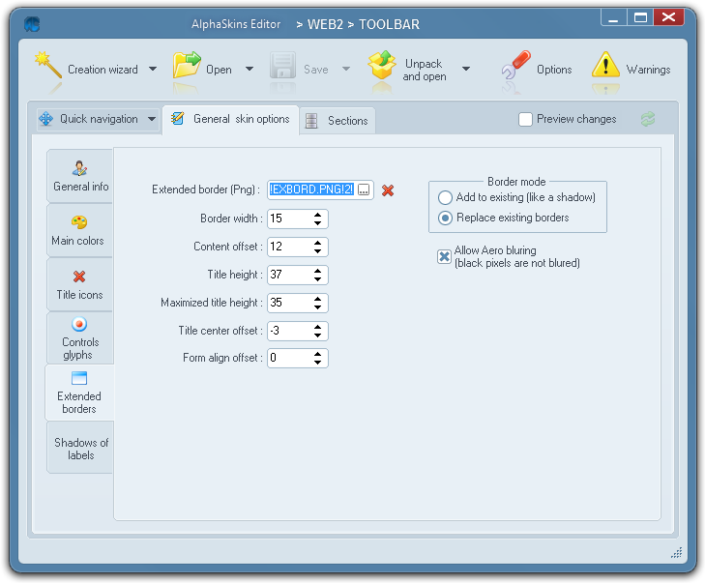Click the Creation wizard magic wand icon

click(48, 65)
